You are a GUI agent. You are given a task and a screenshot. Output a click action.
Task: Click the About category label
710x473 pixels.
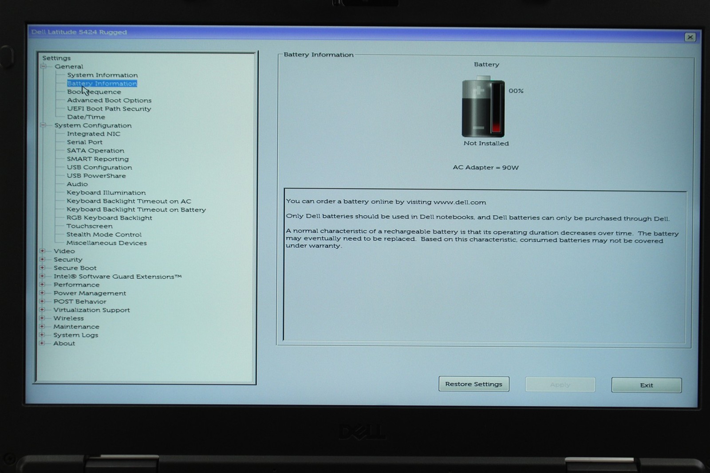[x=64, y=344]
